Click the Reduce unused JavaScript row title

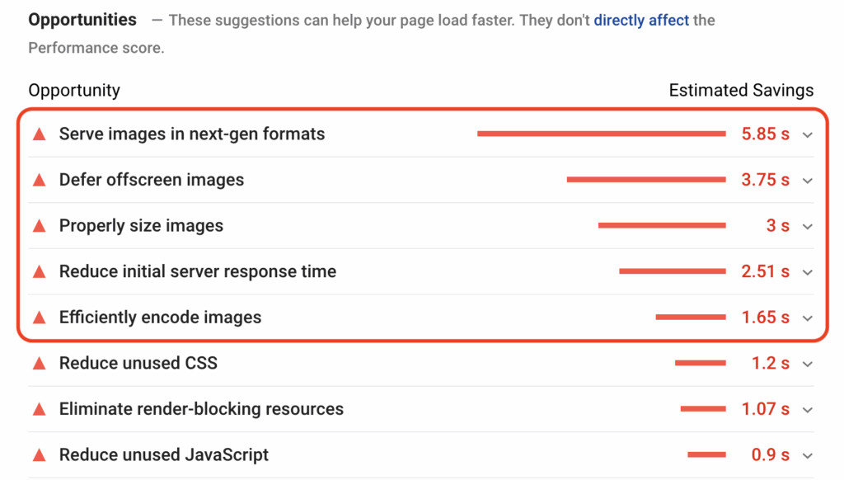tap(164, 454)
